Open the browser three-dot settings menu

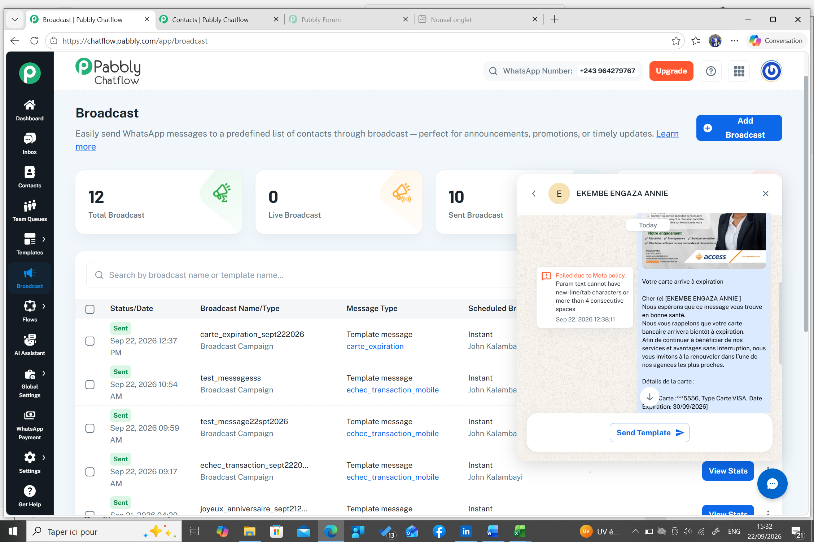tap(735, 41)
